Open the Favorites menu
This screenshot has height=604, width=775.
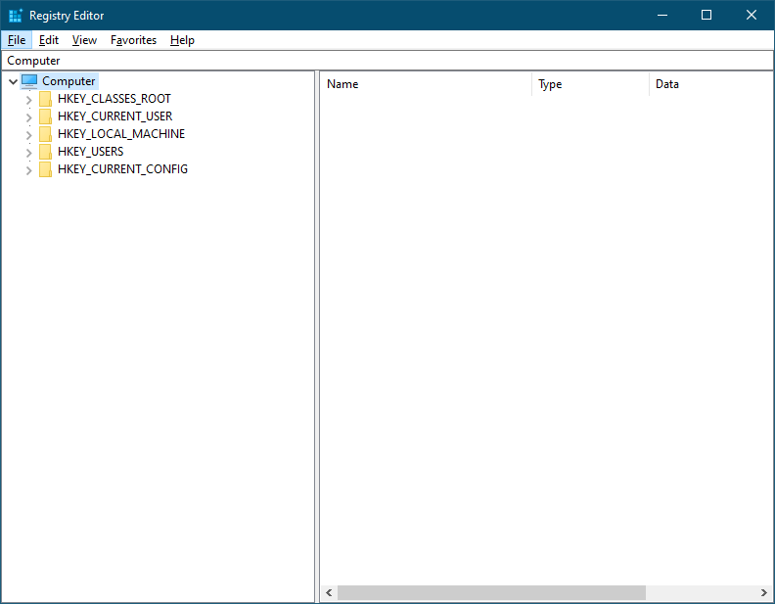(133, 40)
